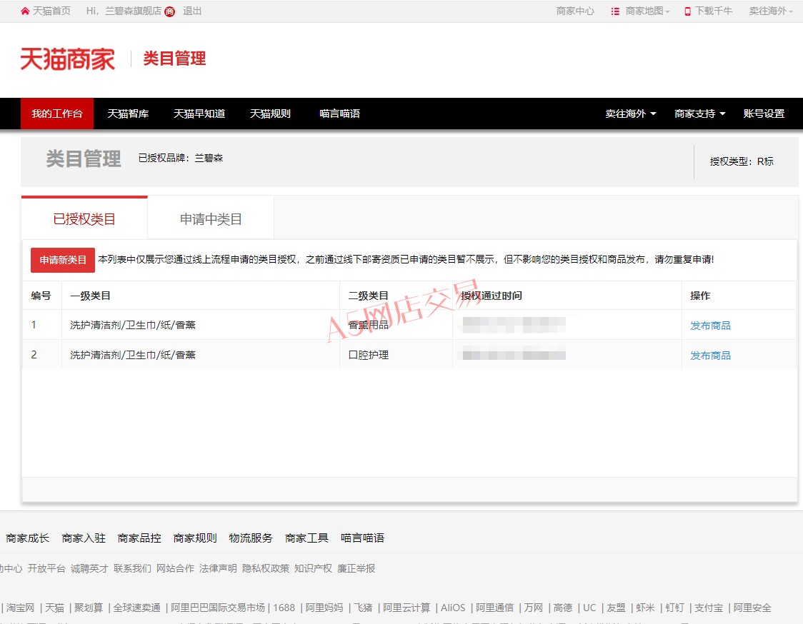
Task: Expand the grey 卖往海外 top-bar dropdown
Action: [770, 11]
